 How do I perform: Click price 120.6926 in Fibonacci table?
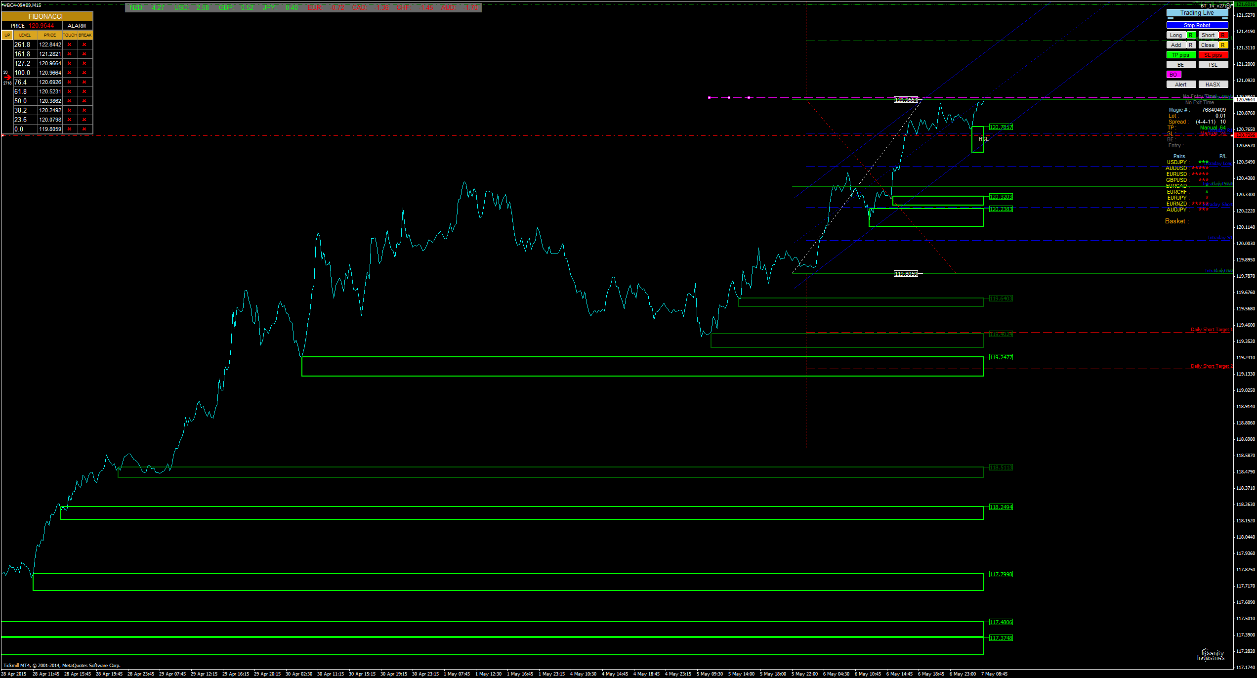[x=50, y=82]
